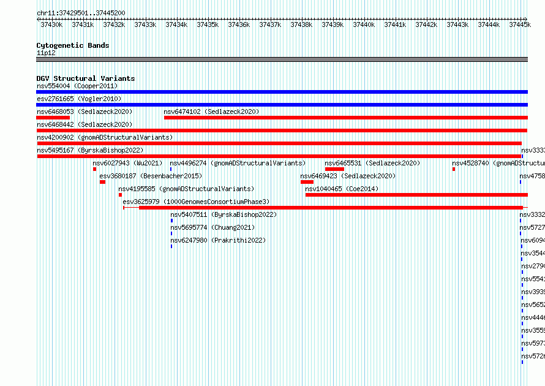Image resolution: width=545 pixels, height=386 pixels.
Task: Select the short red bar under nsv6468053
Action: tap(53, 118)
